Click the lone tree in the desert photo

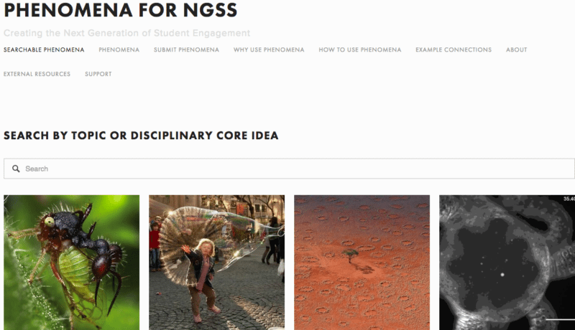(350, 255)
